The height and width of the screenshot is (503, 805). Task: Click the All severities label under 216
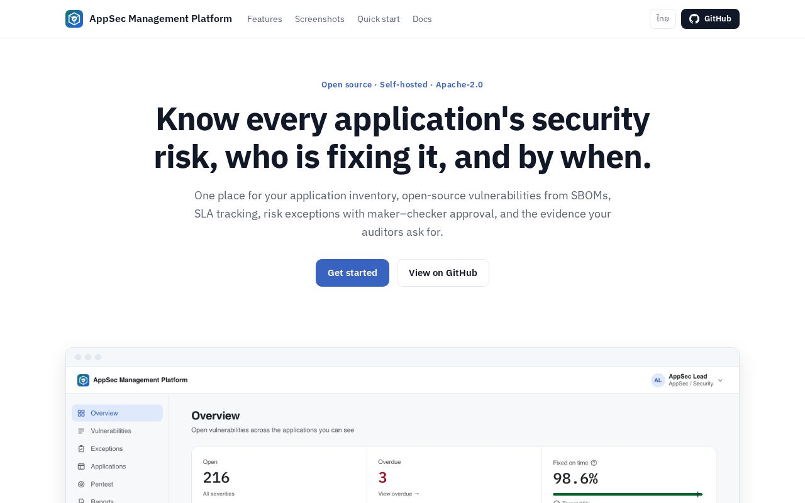click(x=219, y=494)
